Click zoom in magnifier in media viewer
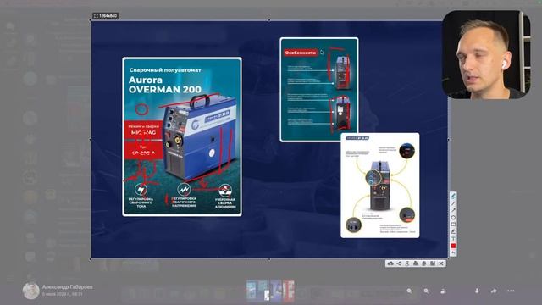The image size is (542, 305). [x=426, y=291]
